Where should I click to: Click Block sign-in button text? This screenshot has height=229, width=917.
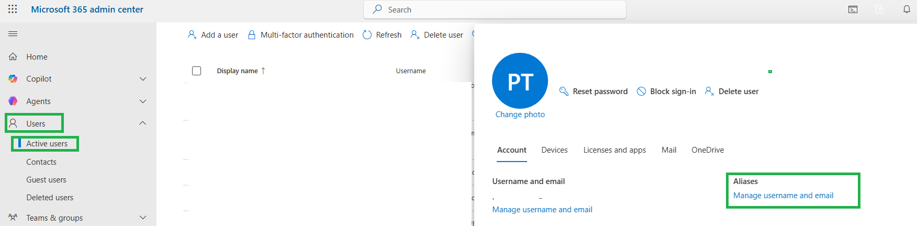tap(673, 91)
